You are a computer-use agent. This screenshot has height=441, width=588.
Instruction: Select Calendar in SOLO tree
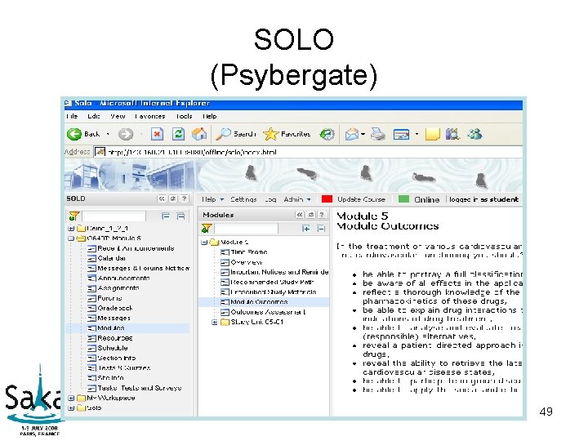pyautogui.click(x=111, y=258)
